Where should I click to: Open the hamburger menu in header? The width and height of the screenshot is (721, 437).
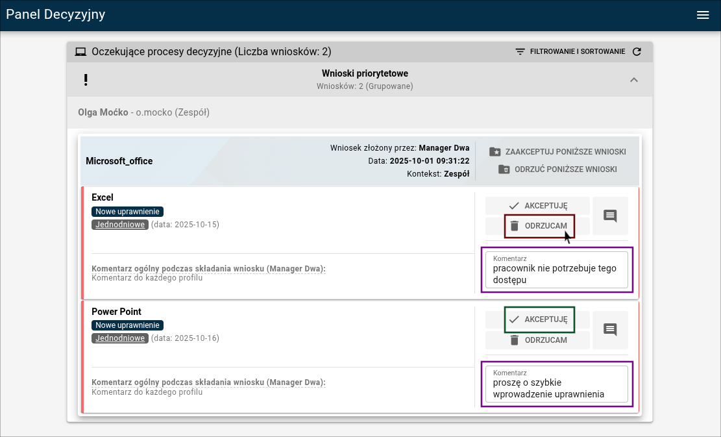click(x=703, y=16)
